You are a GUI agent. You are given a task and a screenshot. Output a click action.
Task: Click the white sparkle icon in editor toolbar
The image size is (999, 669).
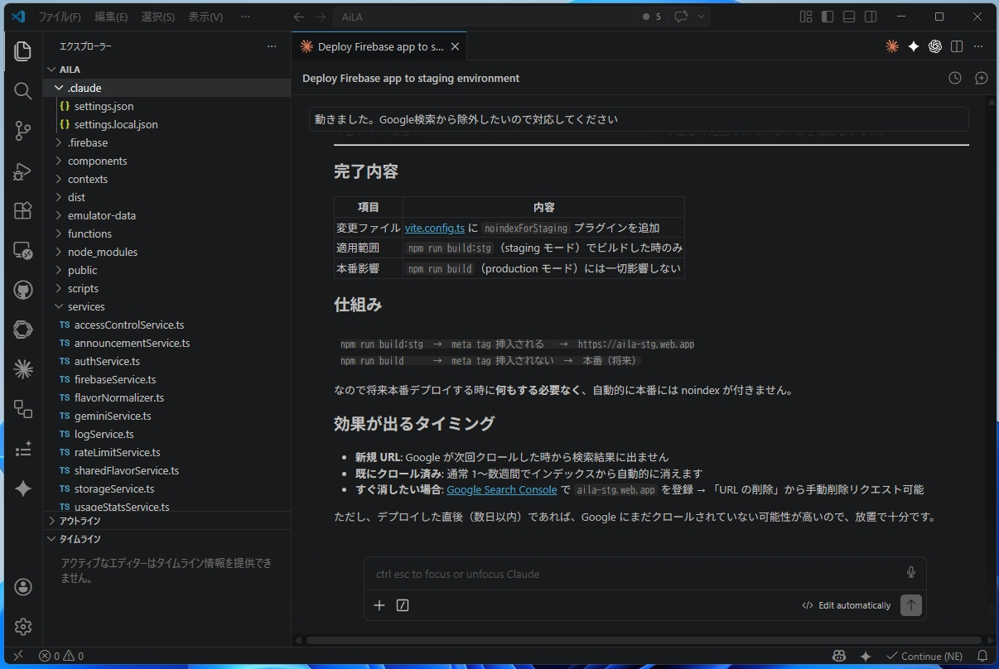(x=914, y=46)
